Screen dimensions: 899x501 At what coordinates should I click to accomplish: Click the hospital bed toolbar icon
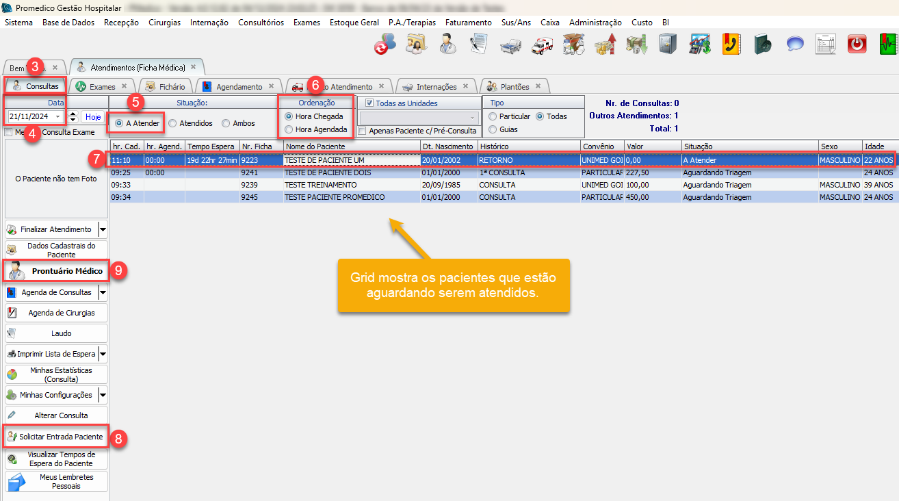click(510, 44)
